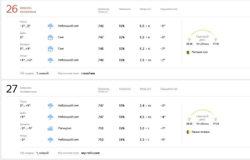Click the snow icon for February 26 daytime
Image resolution: width=250 pixels, height=160 pixels.
[x=51, y=37]
